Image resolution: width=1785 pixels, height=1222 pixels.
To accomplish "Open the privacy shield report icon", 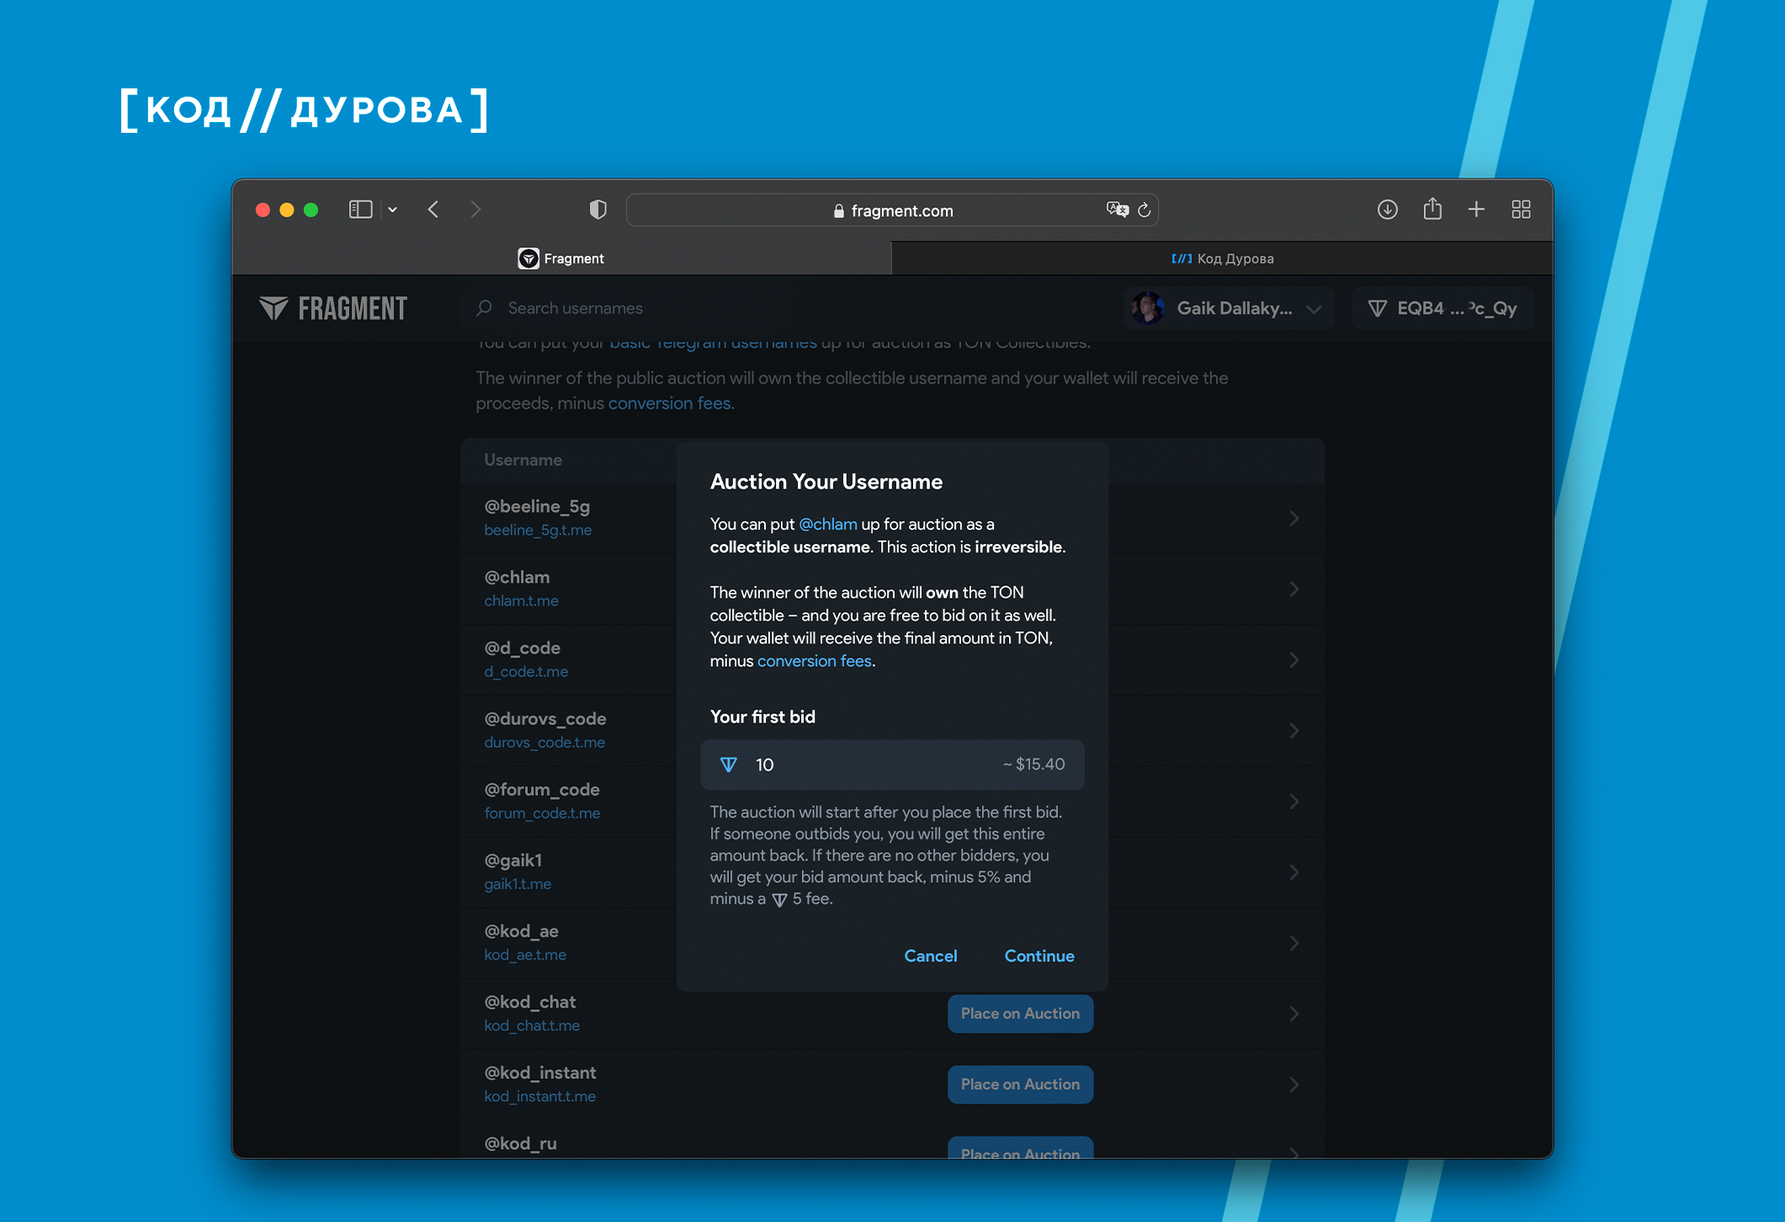I will [x=598, y=209].
